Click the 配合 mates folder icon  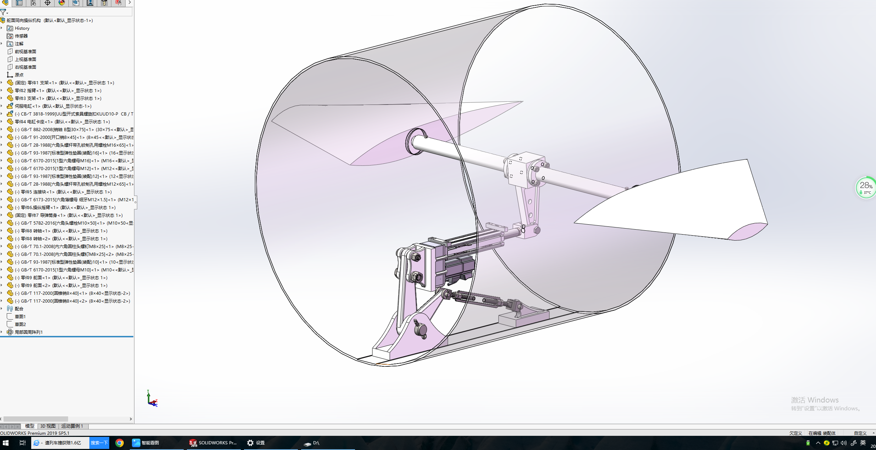[x=10, y=309]
